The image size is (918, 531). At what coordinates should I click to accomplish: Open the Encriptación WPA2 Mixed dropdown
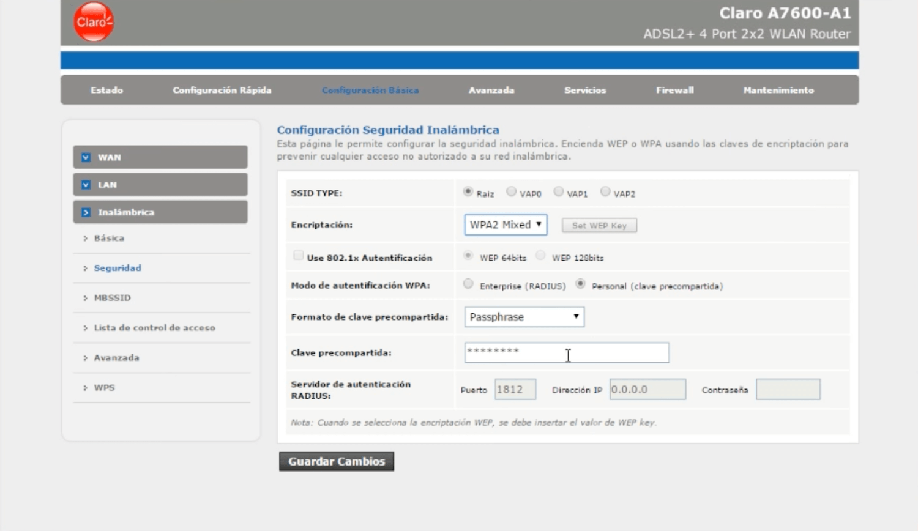click(505, 225)
